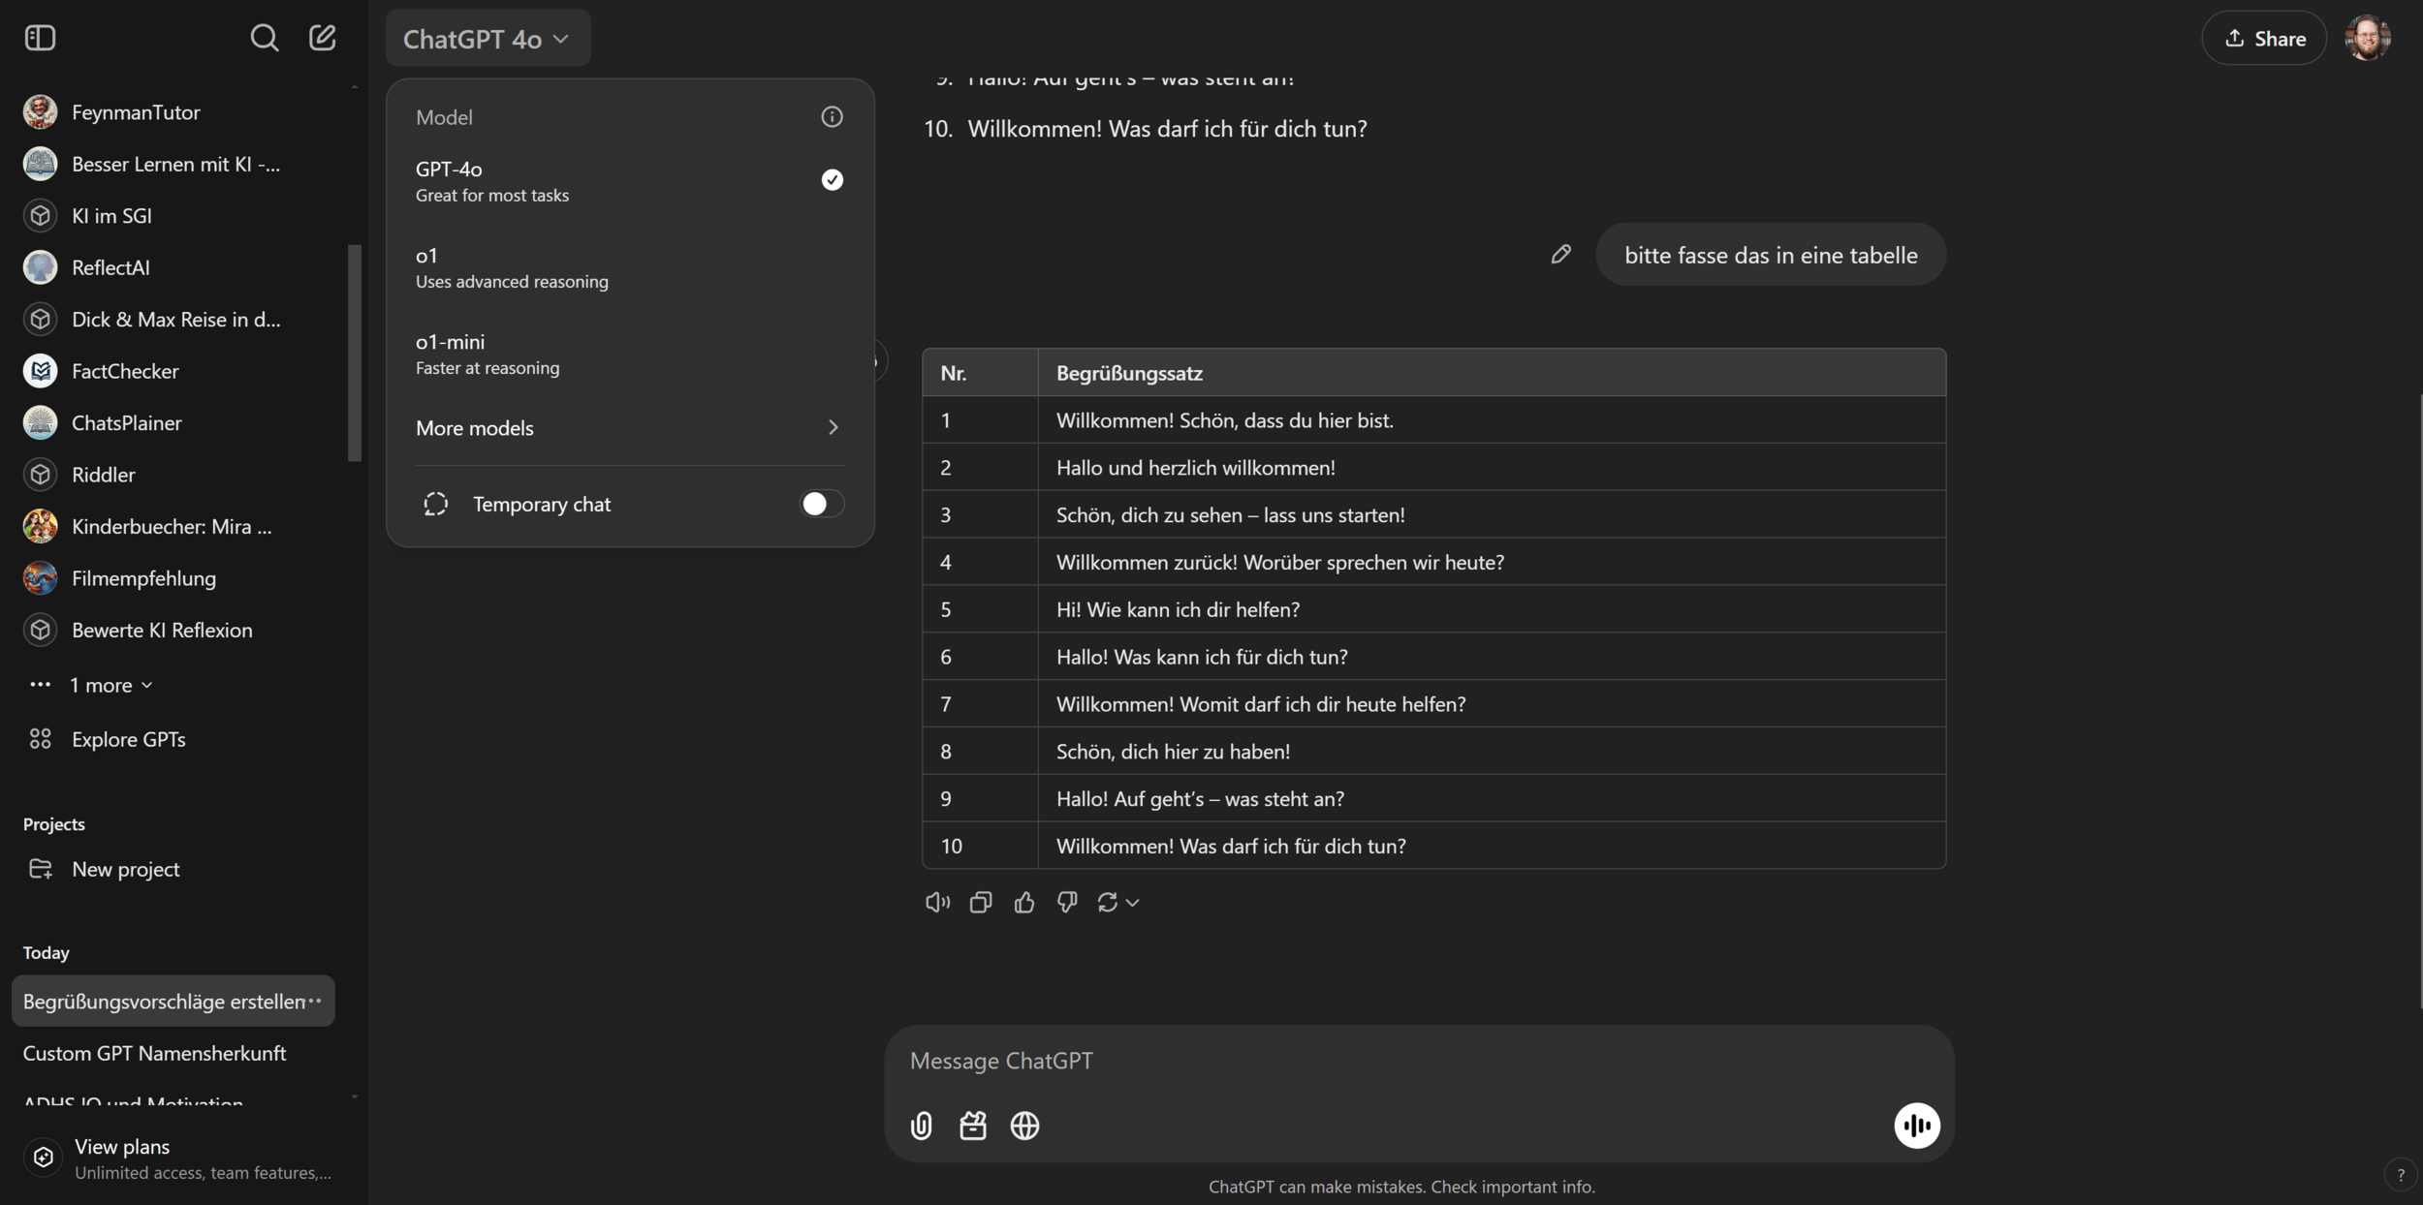
Task: Expand the 1 more GPTs list
Action: pyautogui.click(x=110, y=685)
